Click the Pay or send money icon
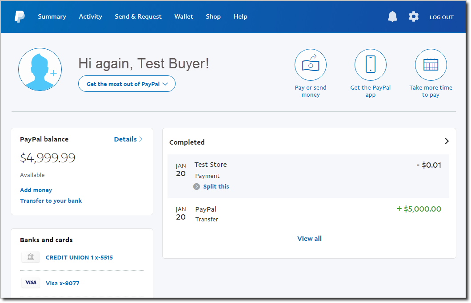Viewport: 471px width, 303px height. [x=311, y=65]
